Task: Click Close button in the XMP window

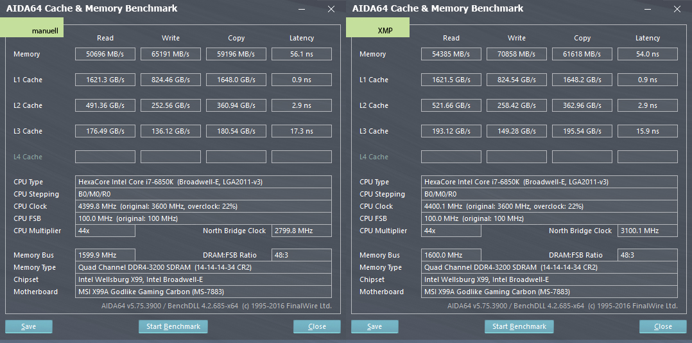Action: pyautogui.click(x=663, y=327)
